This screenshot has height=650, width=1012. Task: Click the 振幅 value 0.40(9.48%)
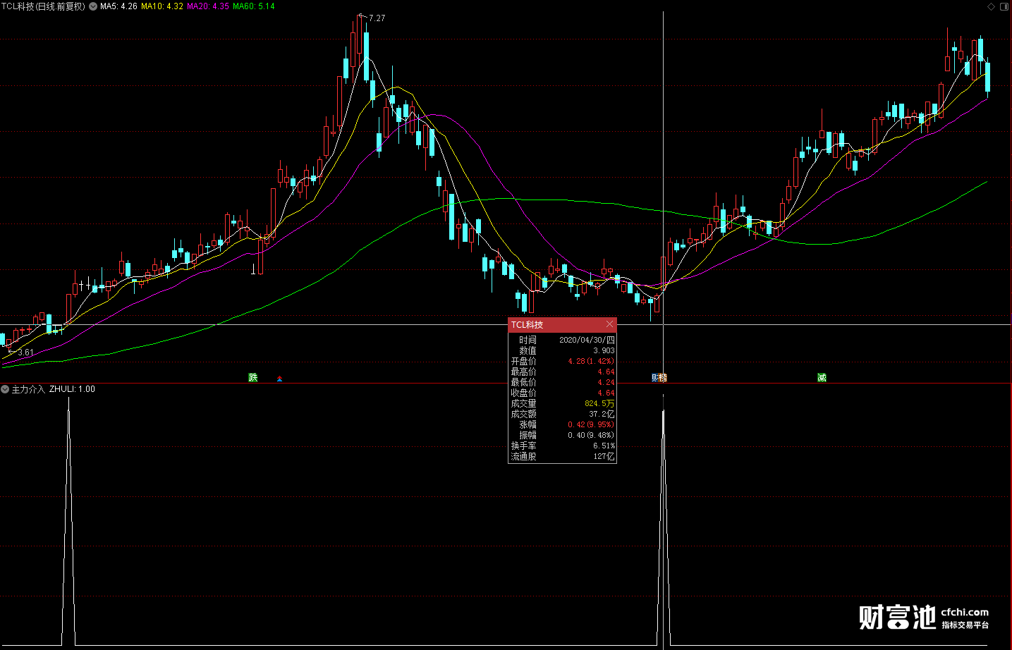pyautogui.click(x=591, y=435)
